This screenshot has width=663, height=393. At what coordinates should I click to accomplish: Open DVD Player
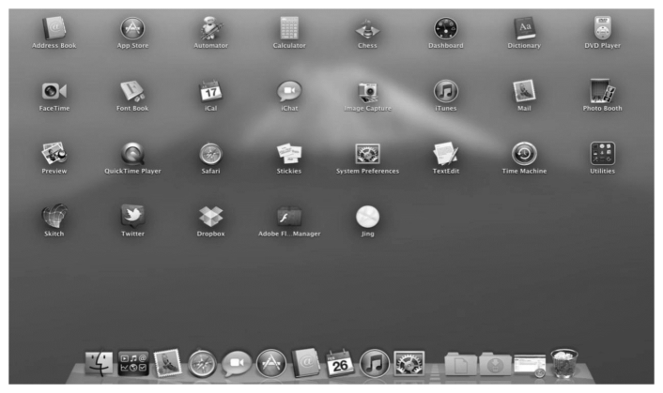coord(603,28)
